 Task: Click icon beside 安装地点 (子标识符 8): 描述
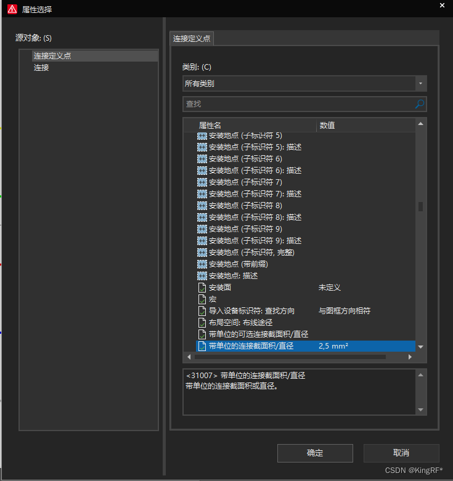click(x=202, y=217)
